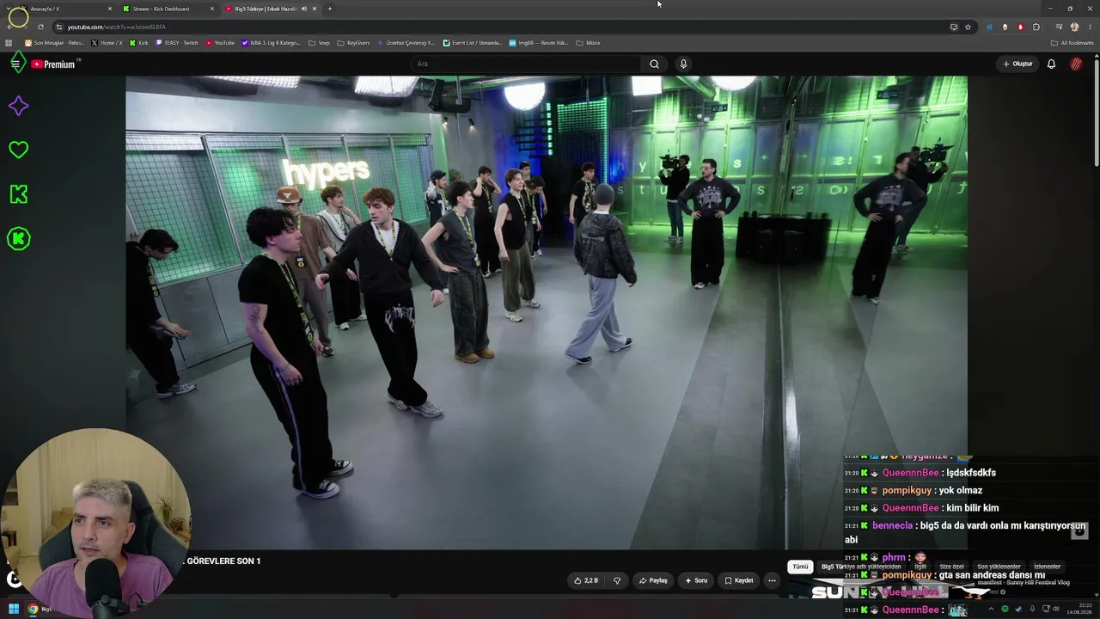Open the TEASY - Twitch bookmark
The width and height of the screenshot is (1100, 619).
pos(177,42)
